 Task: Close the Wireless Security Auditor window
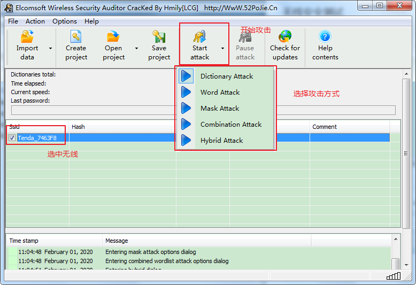tap(399, 6)
